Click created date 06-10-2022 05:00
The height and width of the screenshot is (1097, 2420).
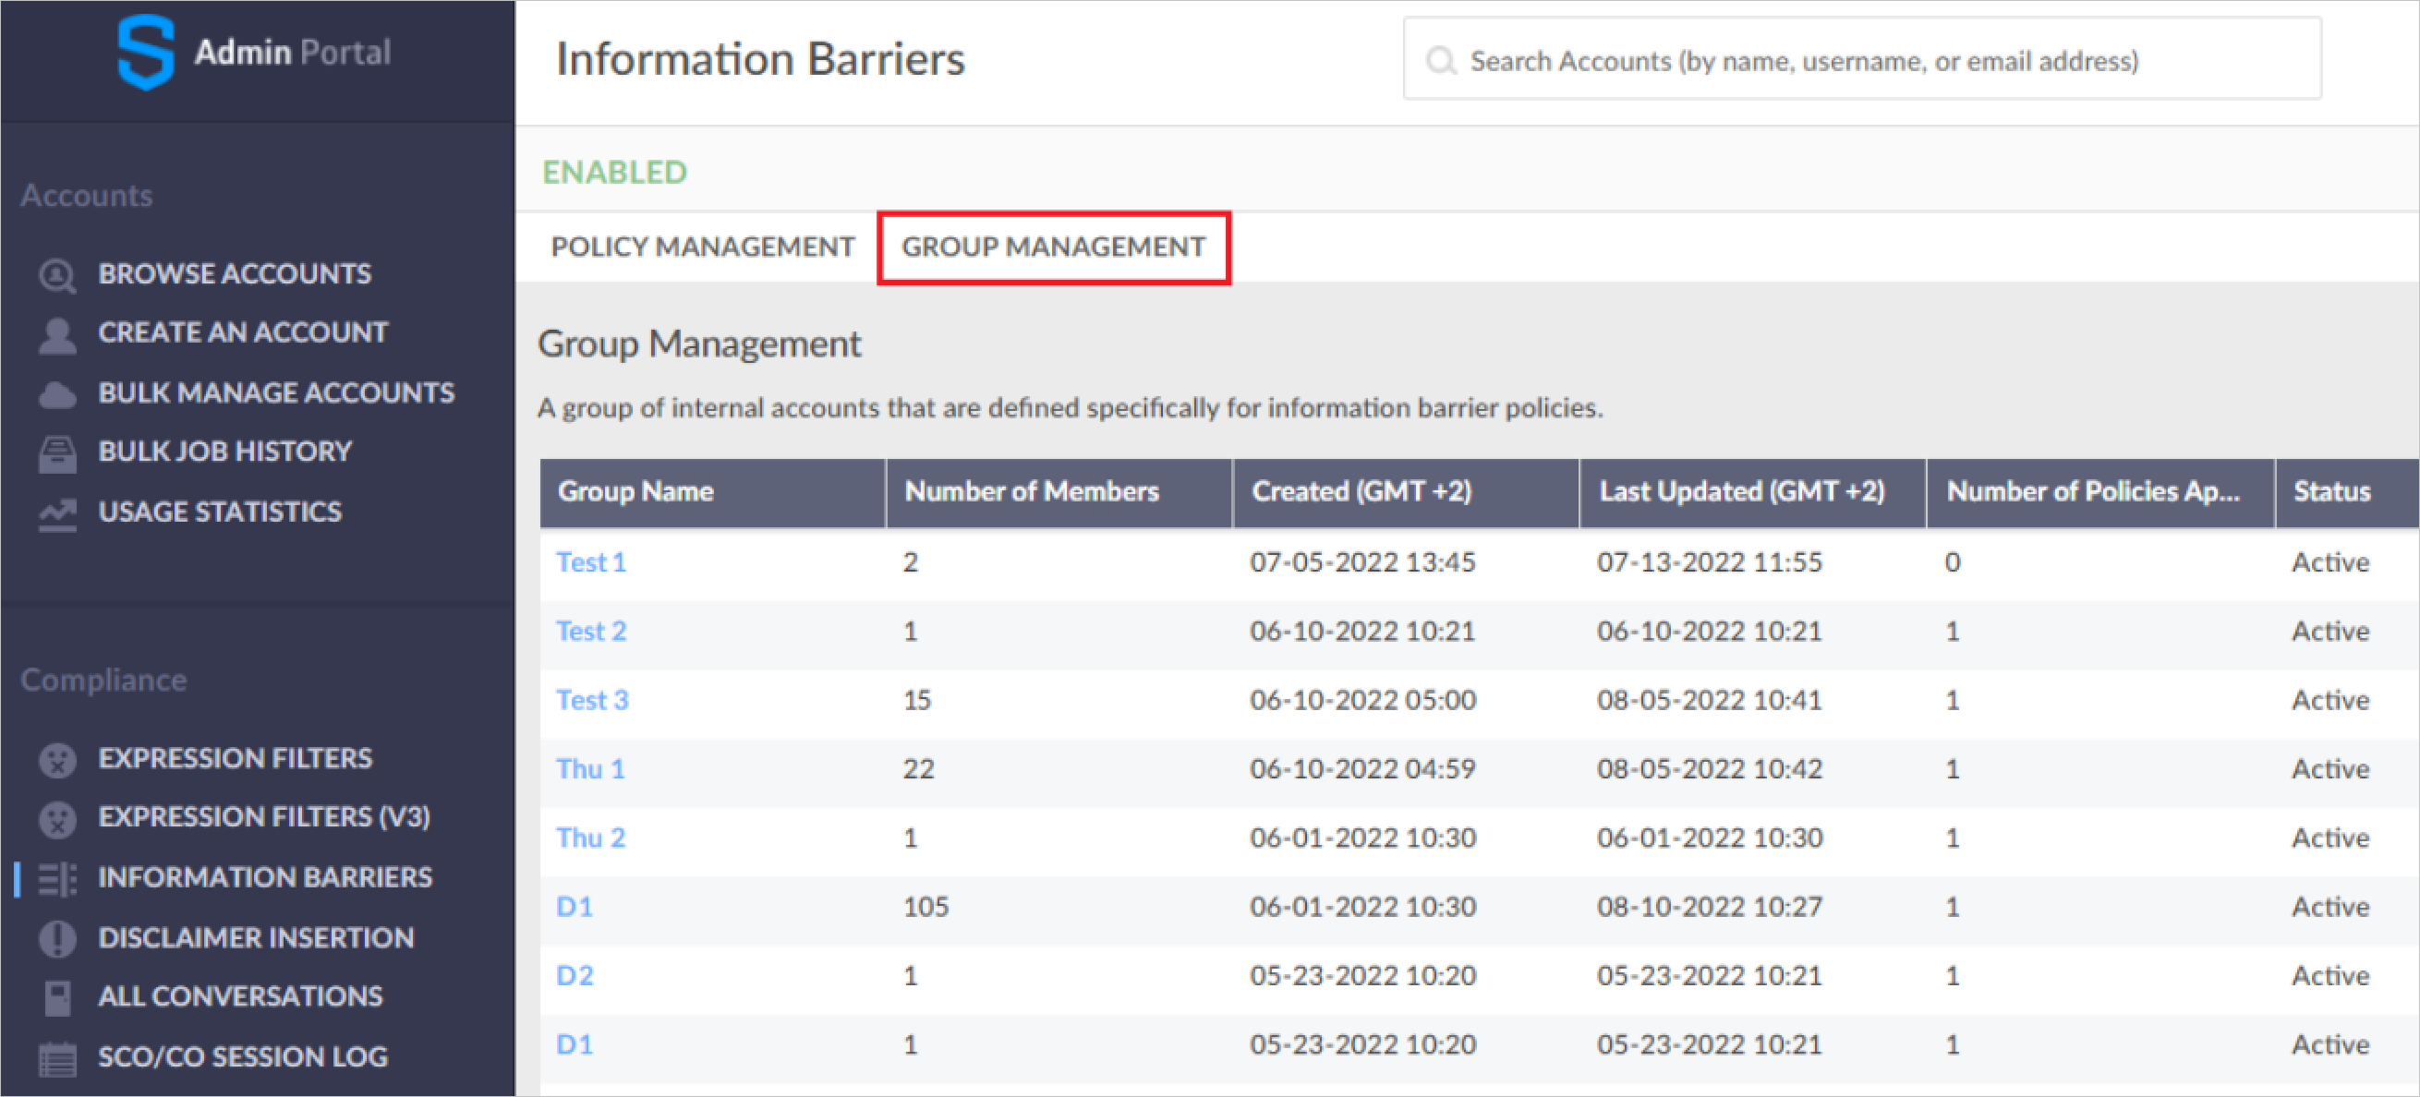[1362, 701]
